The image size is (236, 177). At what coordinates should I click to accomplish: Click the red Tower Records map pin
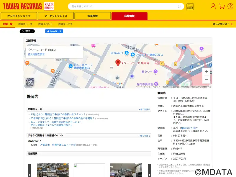tap(118, 63)
